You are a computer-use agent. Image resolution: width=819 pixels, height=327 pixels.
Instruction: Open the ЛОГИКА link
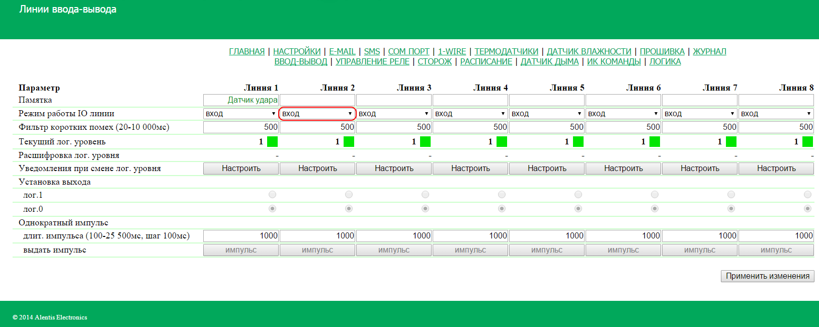tap(665, 61)
